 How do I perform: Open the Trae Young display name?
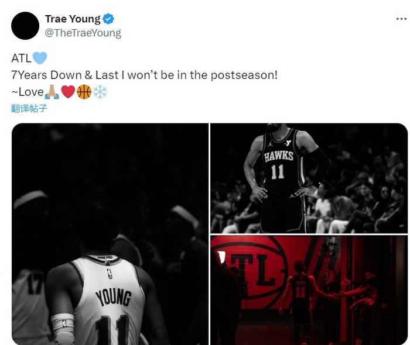click(x=73, y=19)
